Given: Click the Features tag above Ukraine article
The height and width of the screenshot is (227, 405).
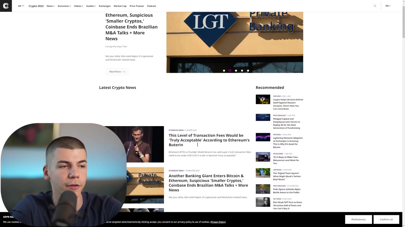Looking at the screenshot, I should point(277,96).
